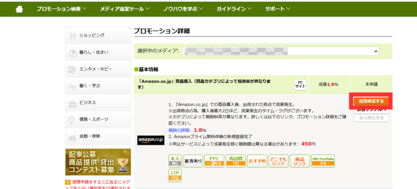Select the 金融・保険 category
The image size is (417, 189).
click(x=98, y=136)
